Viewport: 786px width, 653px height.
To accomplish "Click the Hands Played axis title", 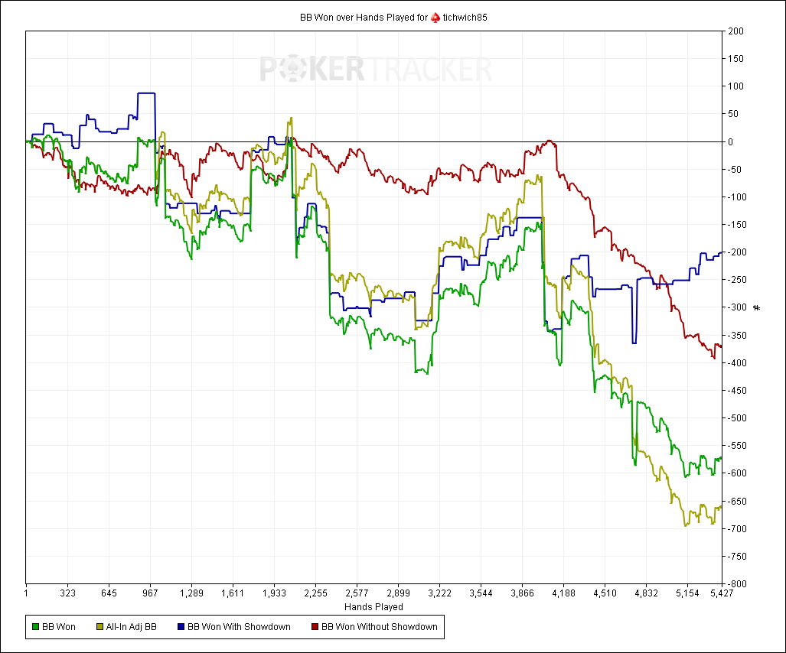I will [373, 607].
